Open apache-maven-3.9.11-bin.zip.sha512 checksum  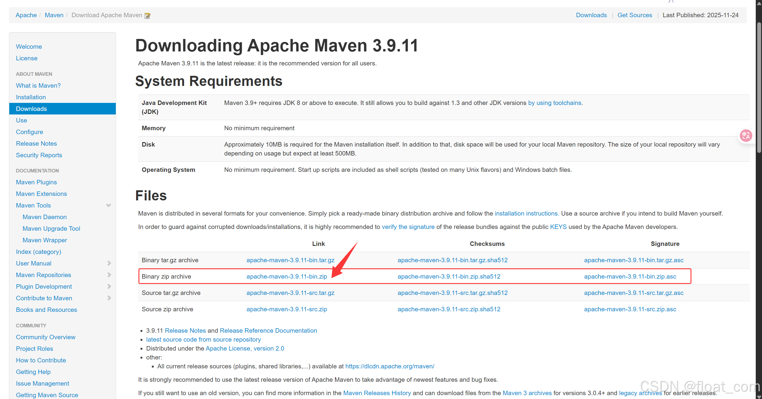pos(449,277)
